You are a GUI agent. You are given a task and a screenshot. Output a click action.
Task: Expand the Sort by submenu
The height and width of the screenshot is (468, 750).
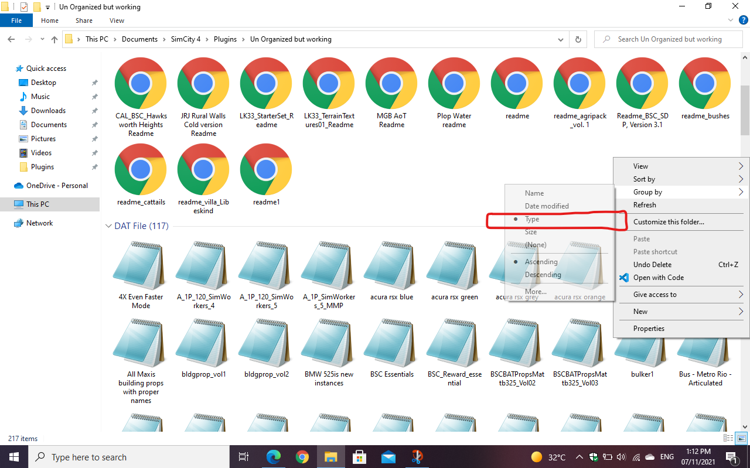pos(682,179)
